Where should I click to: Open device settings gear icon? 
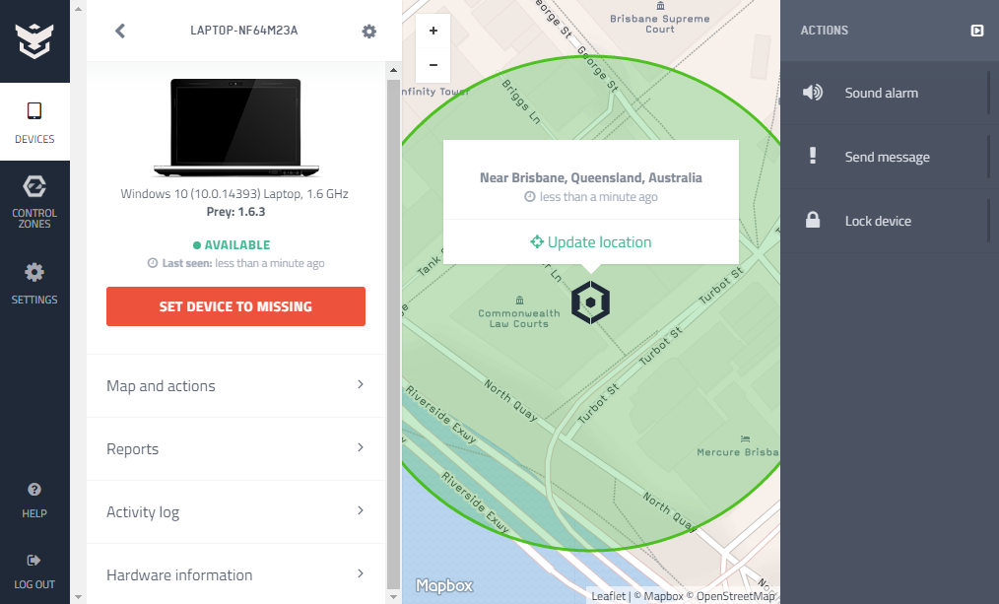(368, 32)
